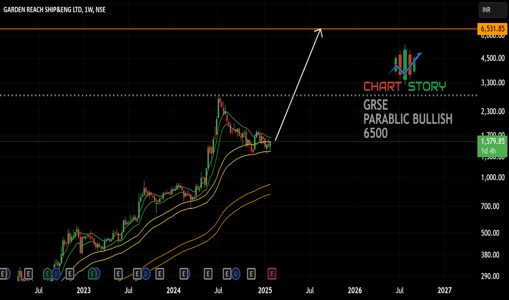509x300 pixels.
Task: Click the 2025 time axis label
Action: (265, 290)
